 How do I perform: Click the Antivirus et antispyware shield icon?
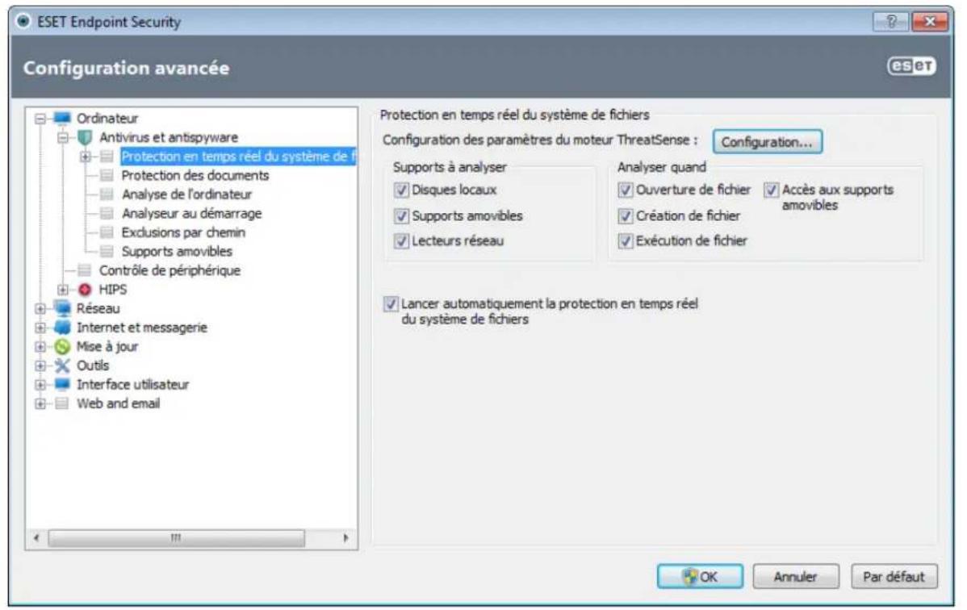[85, 137]
